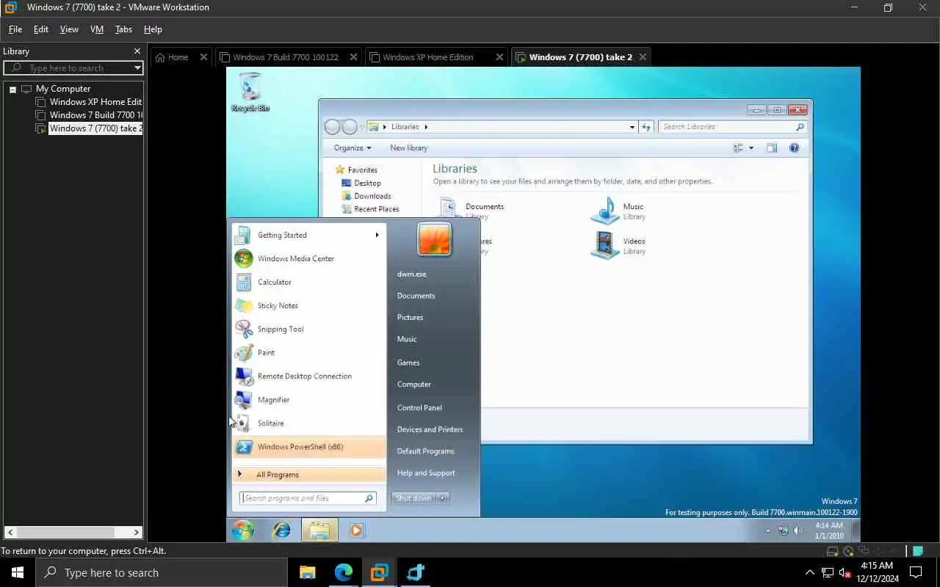Viewport: 940px width, 587px height.
Task: Open Control Panel from Start menu
Action: click(419, 408)
